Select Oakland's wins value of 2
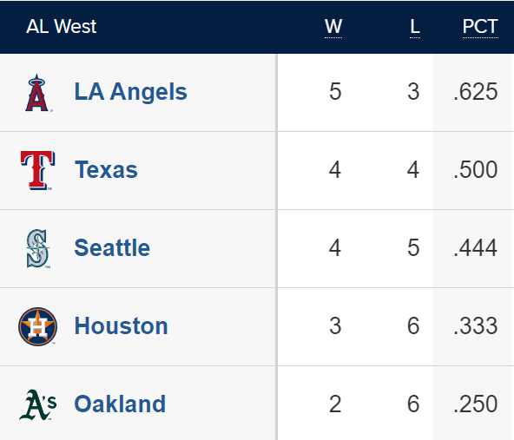This screenshot has width=514, height=440. (x=335, y=404)
